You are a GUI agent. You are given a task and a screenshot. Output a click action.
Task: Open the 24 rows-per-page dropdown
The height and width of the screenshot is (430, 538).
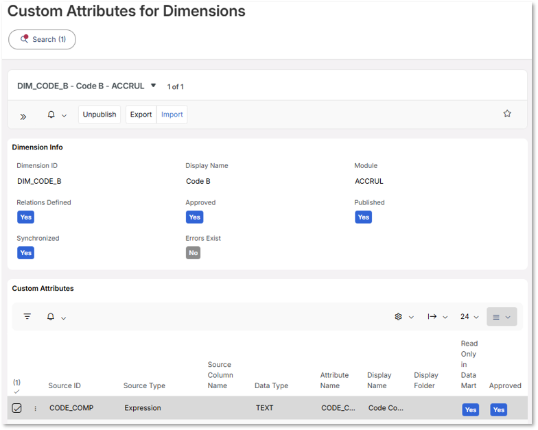pyautogui.click(x=469, y=317)
